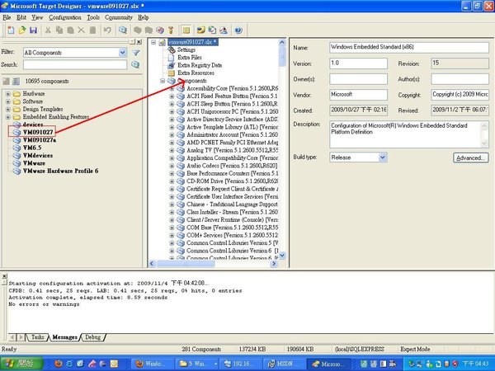Click the Paste toolbar icon
The height and width of the screenshot is (371, 495).
[x=70, y=30]
